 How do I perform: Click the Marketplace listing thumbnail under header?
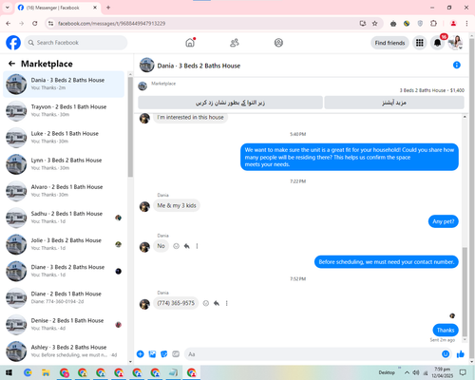142,85
